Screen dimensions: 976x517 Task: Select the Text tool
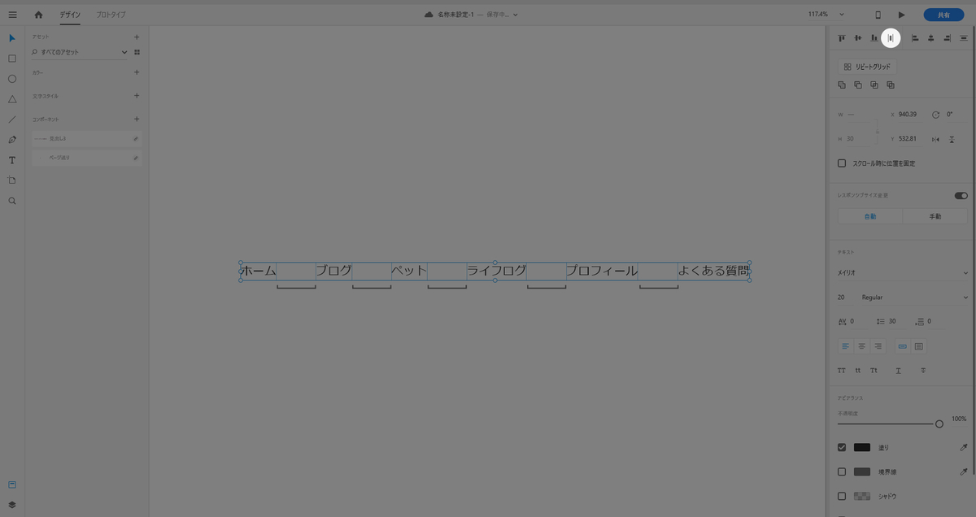[11, 159]
